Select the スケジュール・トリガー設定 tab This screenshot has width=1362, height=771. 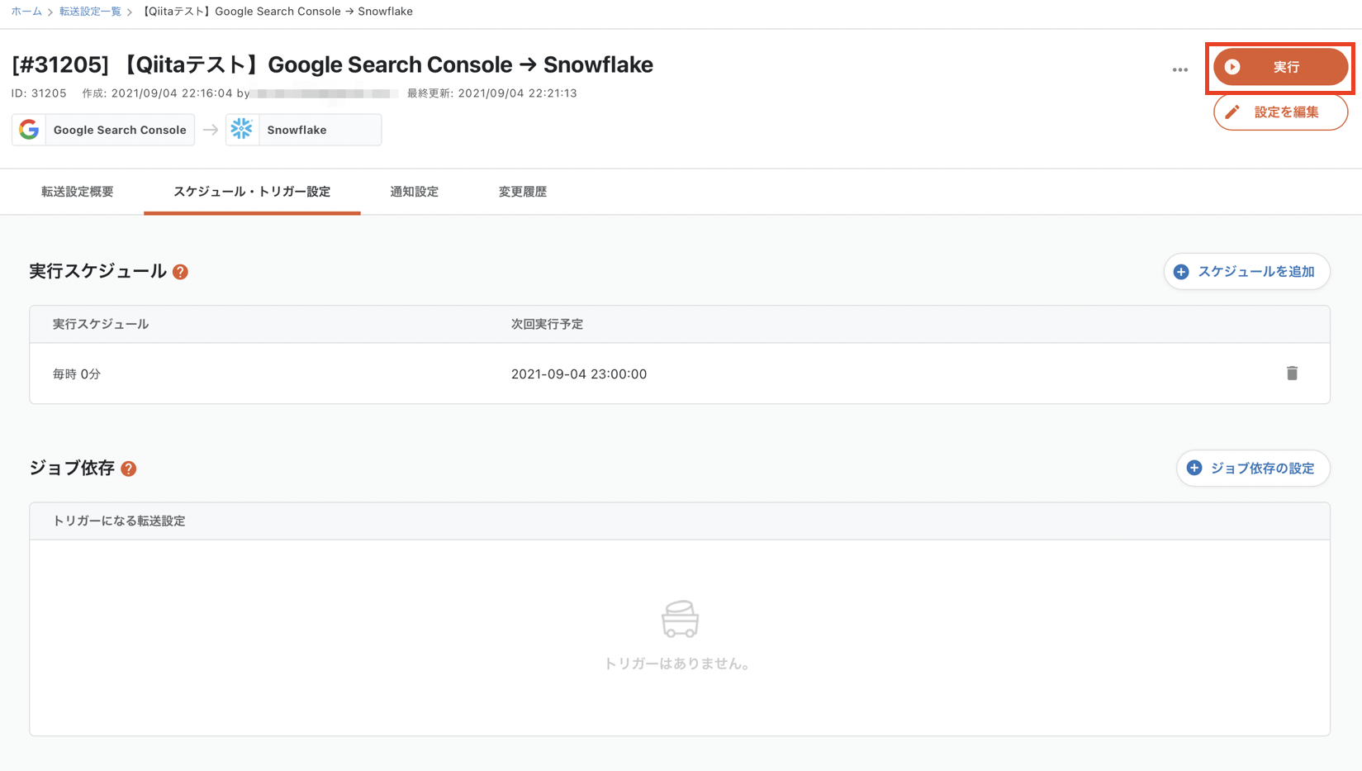[252, 192]
